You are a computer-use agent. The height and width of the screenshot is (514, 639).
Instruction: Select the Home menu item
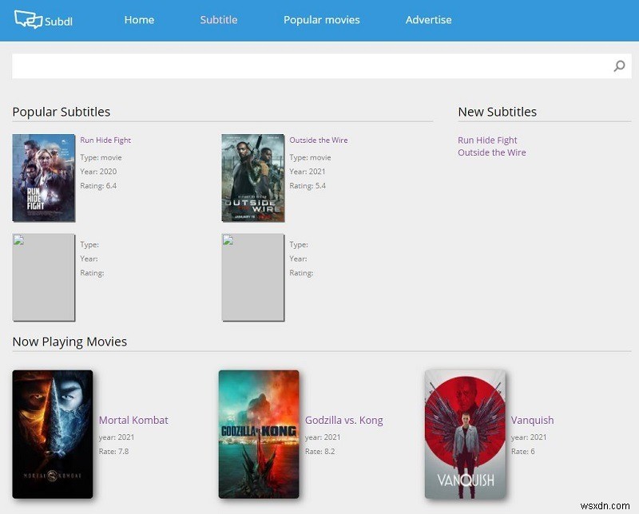[x=139, y=20]
